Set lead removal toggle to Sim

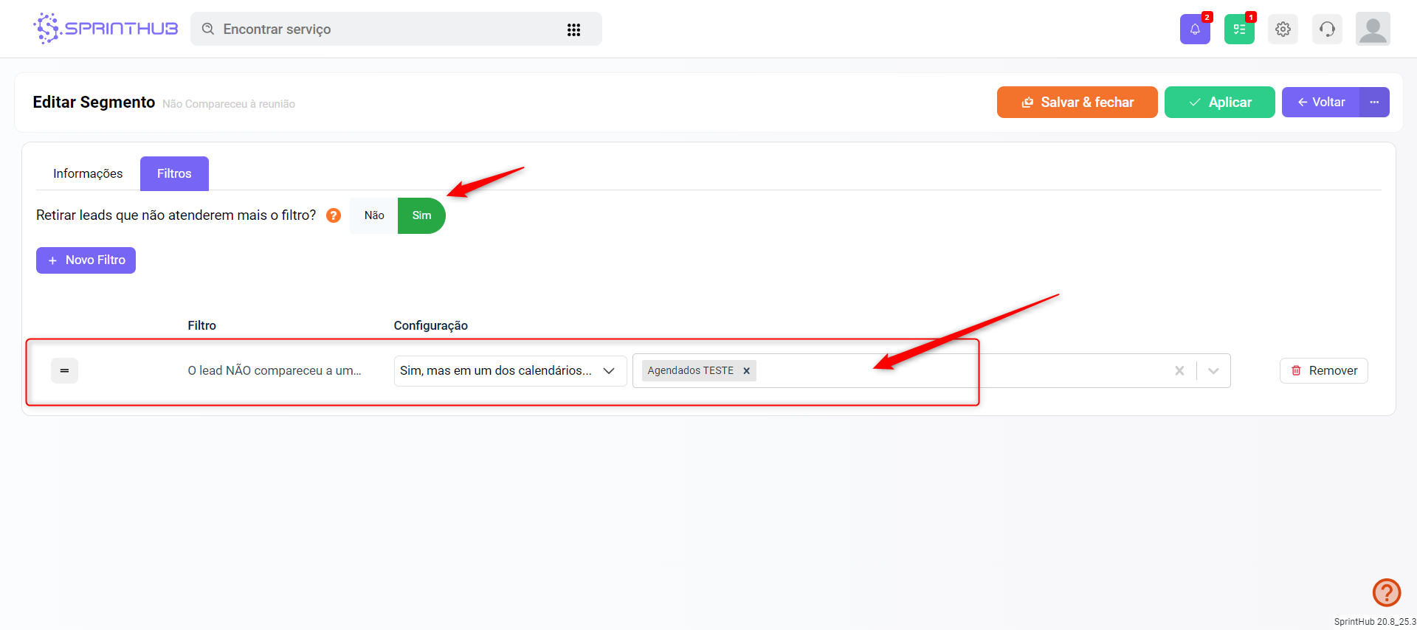click(421, 215)
